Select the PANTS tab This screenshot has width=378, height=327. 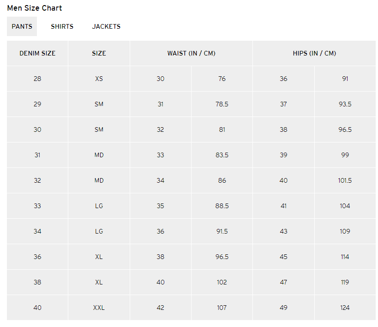tap(22, 26)
